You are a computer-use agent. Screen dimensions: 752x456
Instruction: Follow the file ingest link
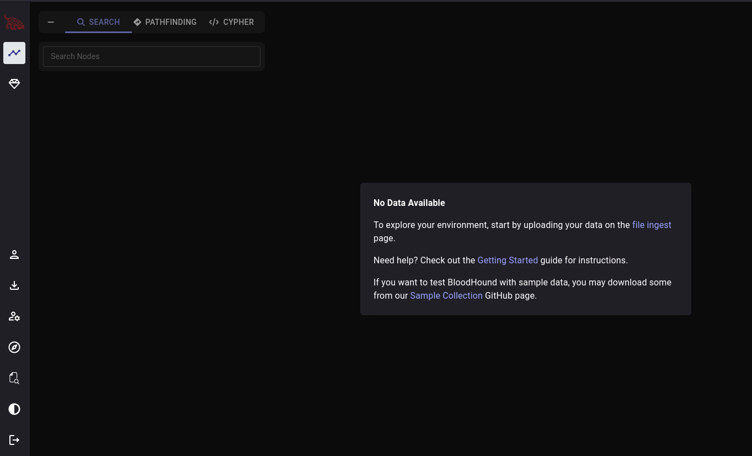tap(652, 225)
